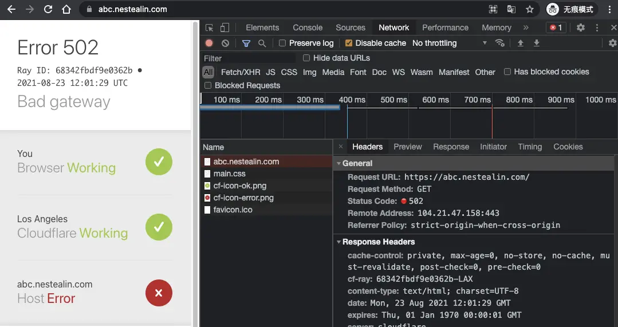
Task: Stop recording network log red button
Action: point(209,44)
